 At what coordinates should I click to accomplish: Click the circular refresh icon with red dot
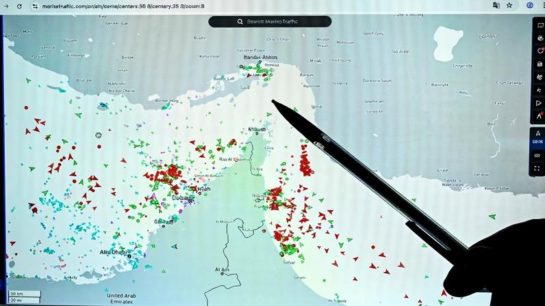point(540,51)
